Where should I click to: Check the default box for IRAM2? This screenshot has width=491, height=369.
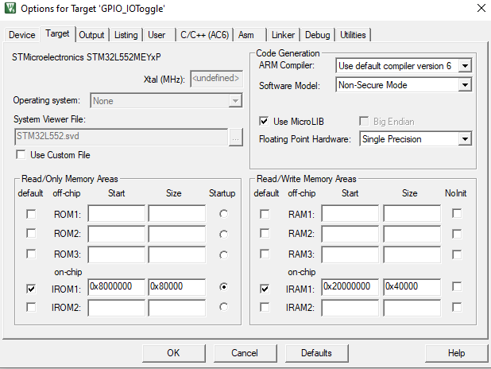pos(265,307)
